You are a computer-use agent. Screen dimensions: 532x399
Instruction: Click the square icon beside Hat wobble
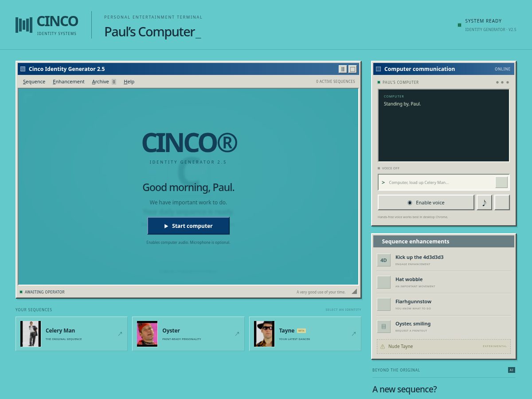click(x=384, y=282)
